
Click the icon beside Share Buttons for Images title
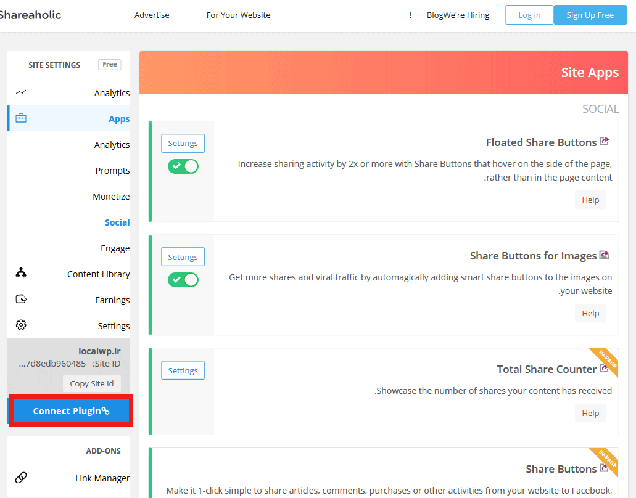click(x=605, y=255)
